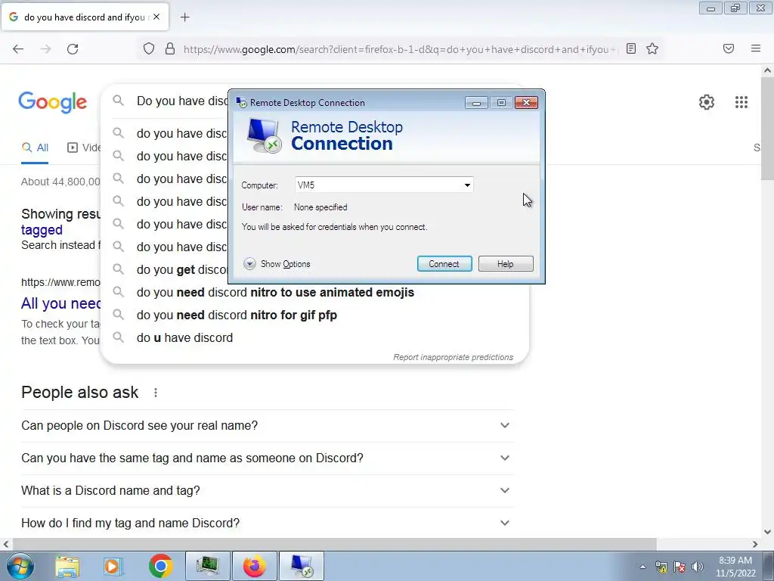Select suggestion about nitro animated emojis
774x581 pixels.
tap(275, 293)
